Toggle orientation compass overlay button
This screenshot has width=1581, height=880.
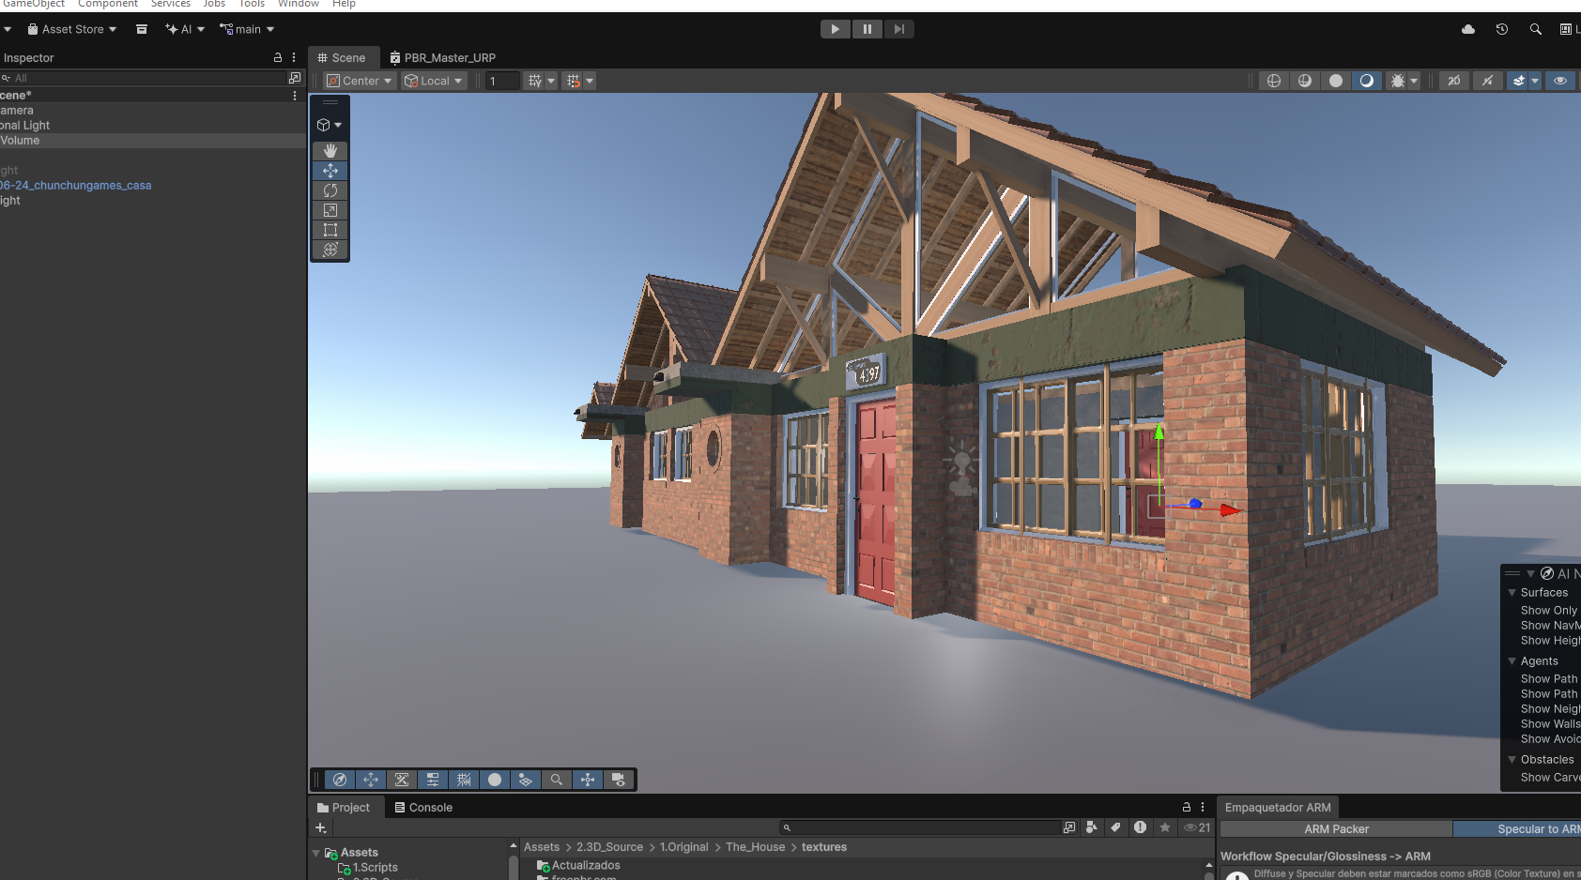click(x=340, y=780)
